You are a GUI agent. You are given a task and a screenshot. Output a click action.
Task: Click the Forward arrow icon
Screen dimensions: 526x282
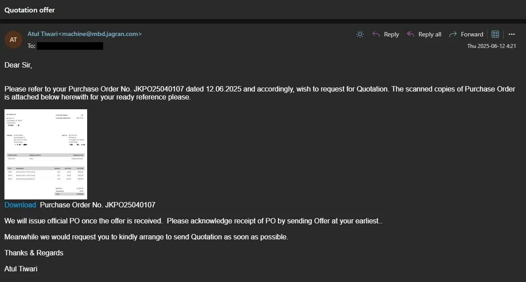pyautogui.click(x=453, y=34)
